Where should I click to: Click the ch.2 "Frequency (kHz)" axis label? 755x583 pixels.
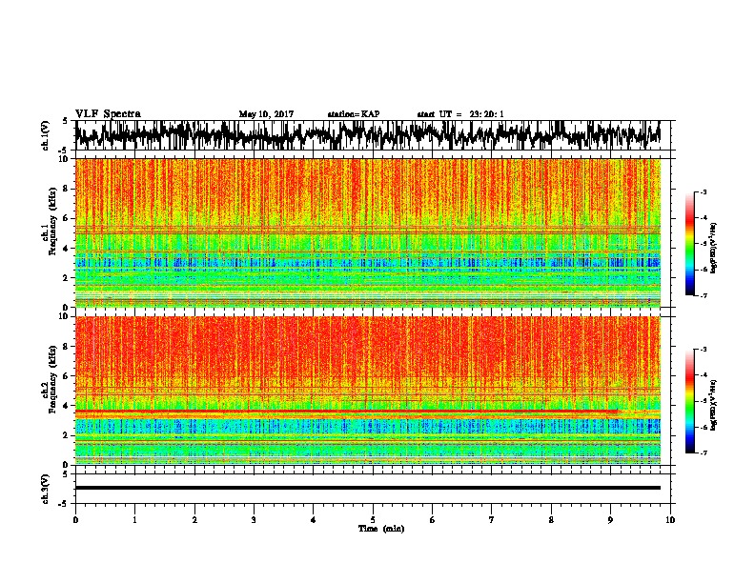tap(53, 379)
